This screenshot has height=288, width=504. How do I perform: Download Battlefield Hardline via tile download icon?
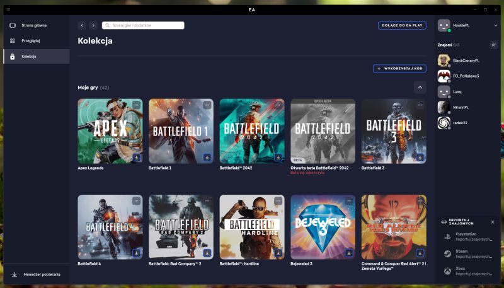tap(278, 253)
